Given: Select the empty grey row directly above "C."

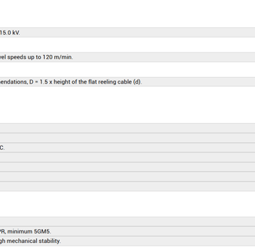Looking at the screenshot, I should pos(127,138).
